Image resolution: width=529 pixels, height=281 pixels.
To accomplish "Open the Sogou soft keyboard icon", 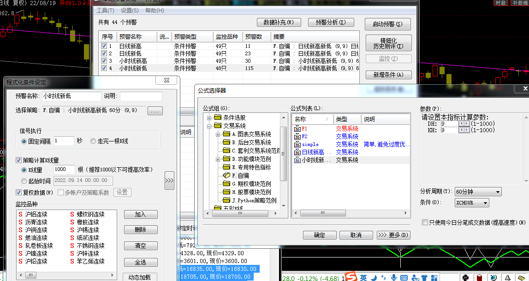I will pyautogui.click(x=404, y=278).
